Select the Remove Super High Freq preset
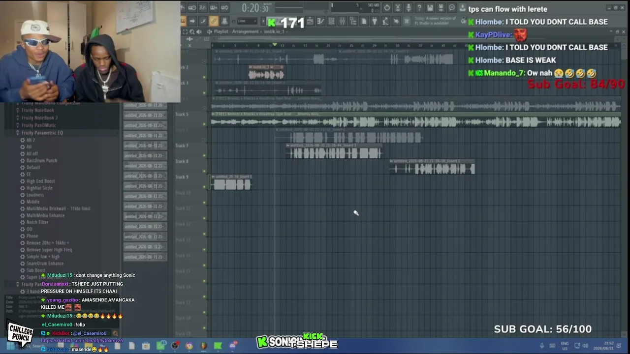This screenshot has width=630, height=354. coord(49,250)
